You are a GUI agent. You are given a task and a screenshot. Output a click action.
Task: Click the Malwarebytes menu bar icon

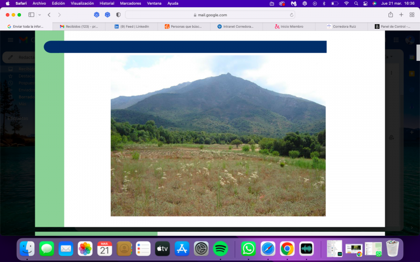293,4
